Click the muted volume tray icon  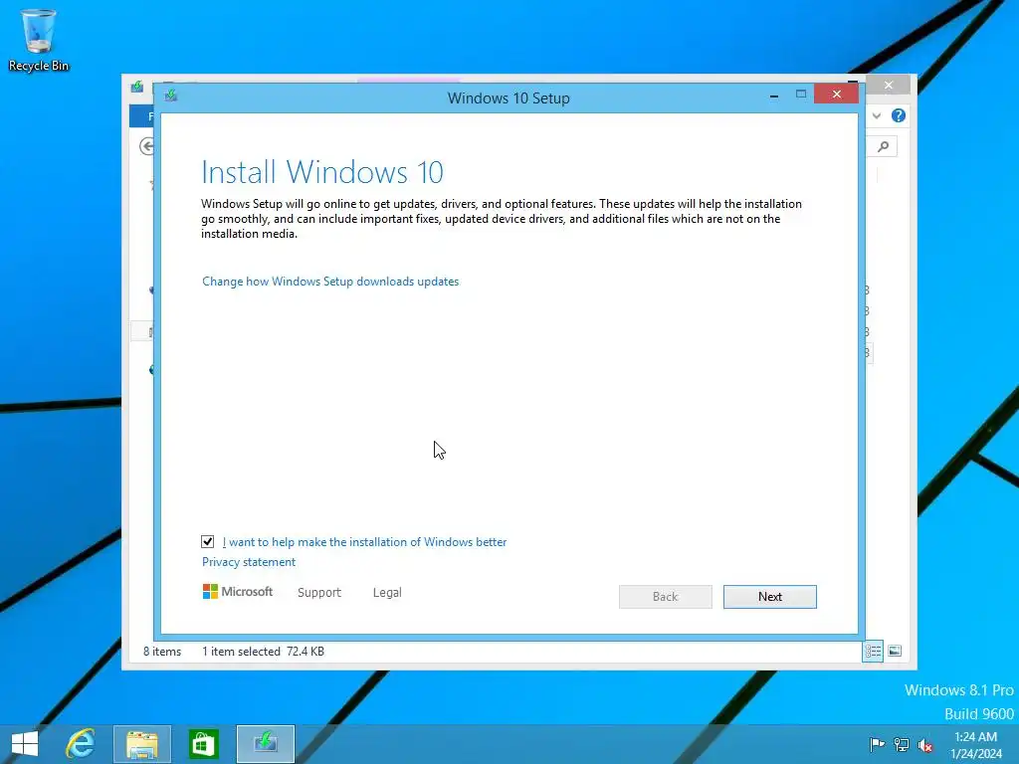point(925,744)
